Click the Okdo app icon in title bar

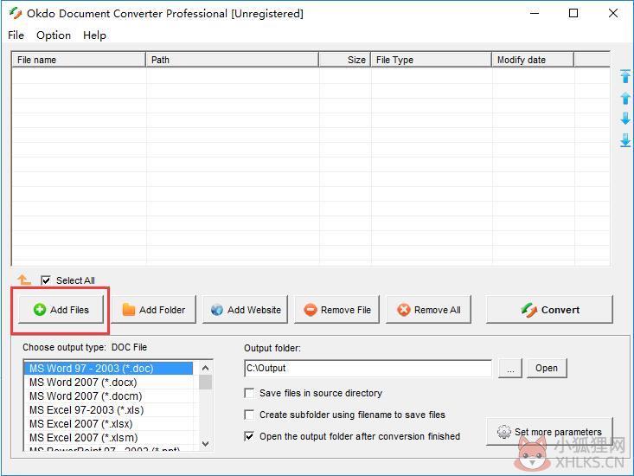16,13
